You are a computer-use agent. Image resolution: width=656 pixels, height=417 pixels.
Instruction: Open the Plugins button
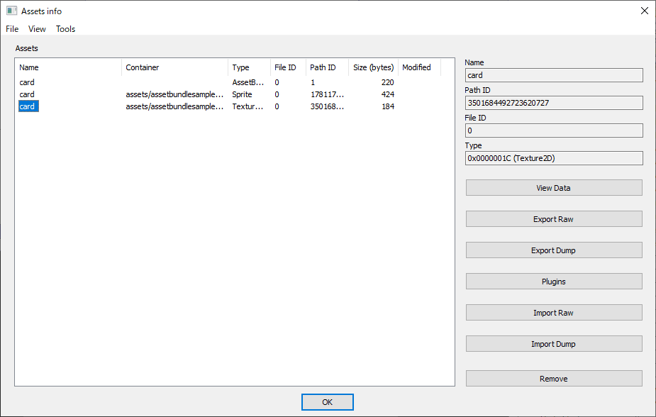tap(553, 282)
